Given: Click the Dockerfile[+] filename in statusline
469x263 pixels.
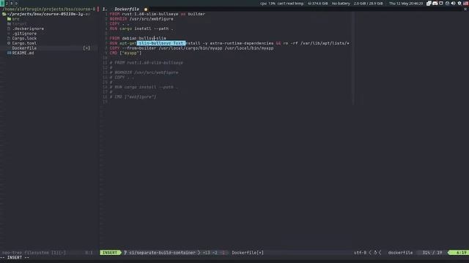Looking at the screenshot, I should [x=248, y=253].
